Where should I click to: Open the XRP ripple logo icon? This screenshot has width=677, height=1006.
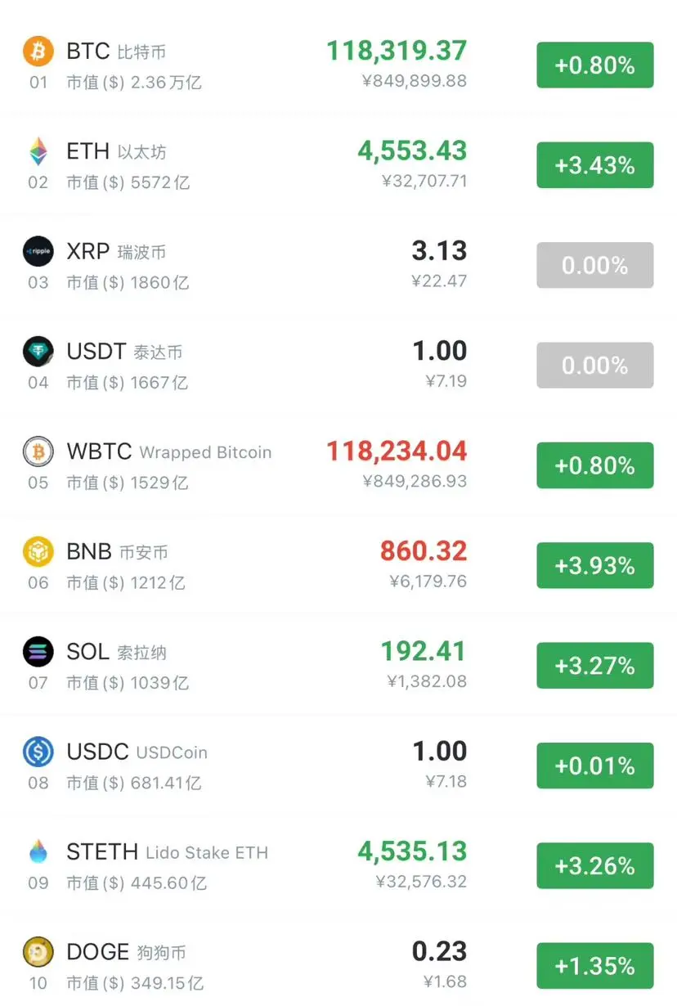coord(38,251)
